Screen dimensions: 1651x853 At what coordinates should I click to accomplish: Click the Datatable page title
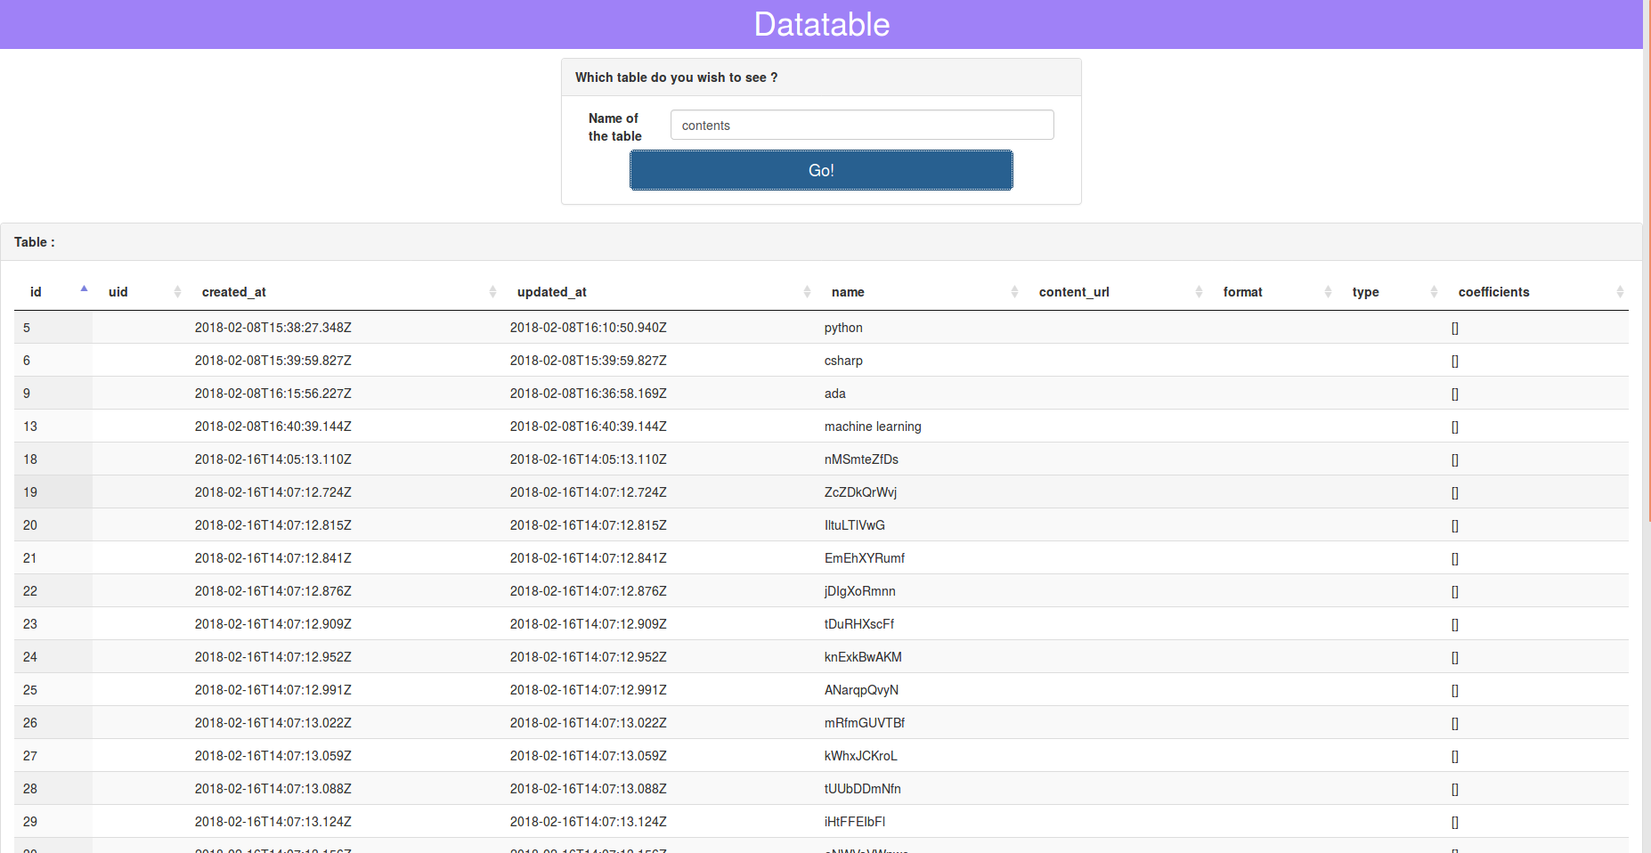click(821, 24)
